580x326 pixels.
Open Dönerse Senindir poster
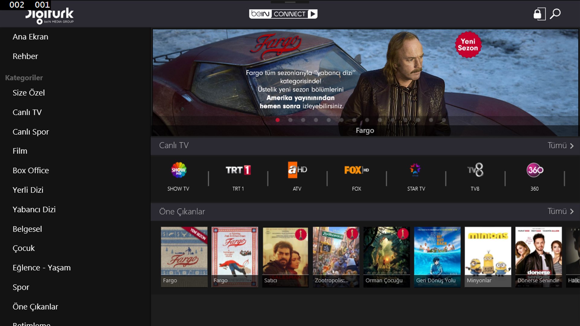click(x=539, y=257)
